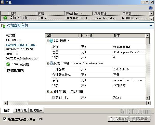
Task: Click the ISO 映像 disc icon
Action: click(x=51, y=41)
